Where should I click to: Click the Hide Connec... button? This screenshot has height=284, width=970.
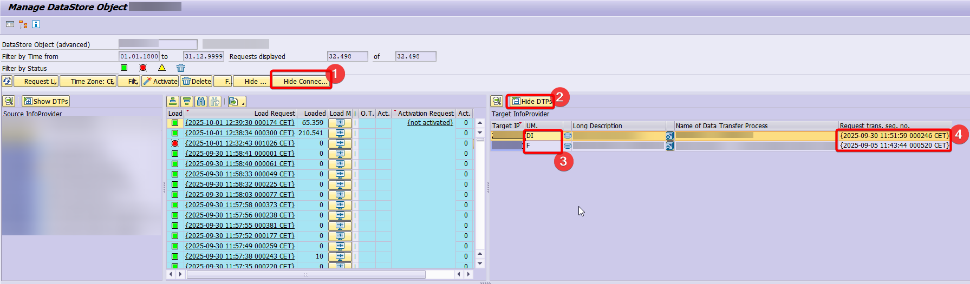301,81
